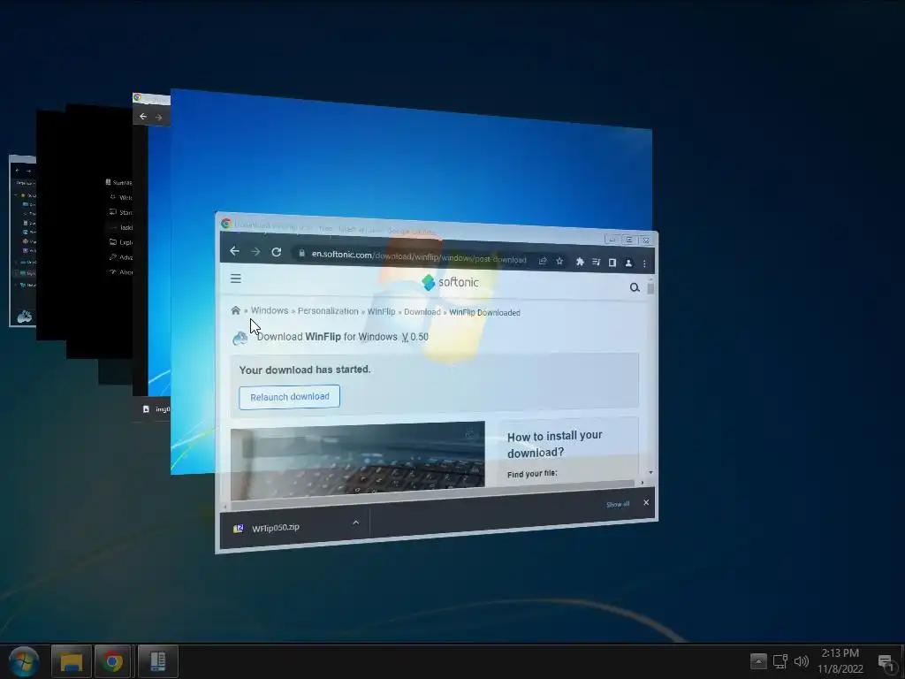Click the Softonic logo

pyautogui.click(x=450, y=282)
